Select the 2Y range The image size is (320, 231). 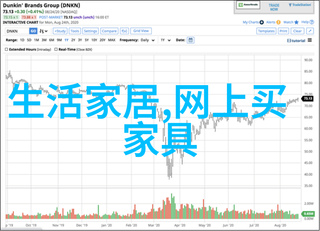click(73, 40)
